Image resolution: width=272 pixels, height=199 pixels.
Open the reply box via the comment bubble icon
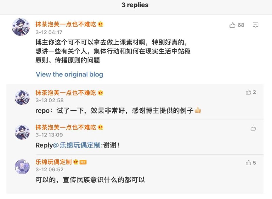(x=256, y=25)
